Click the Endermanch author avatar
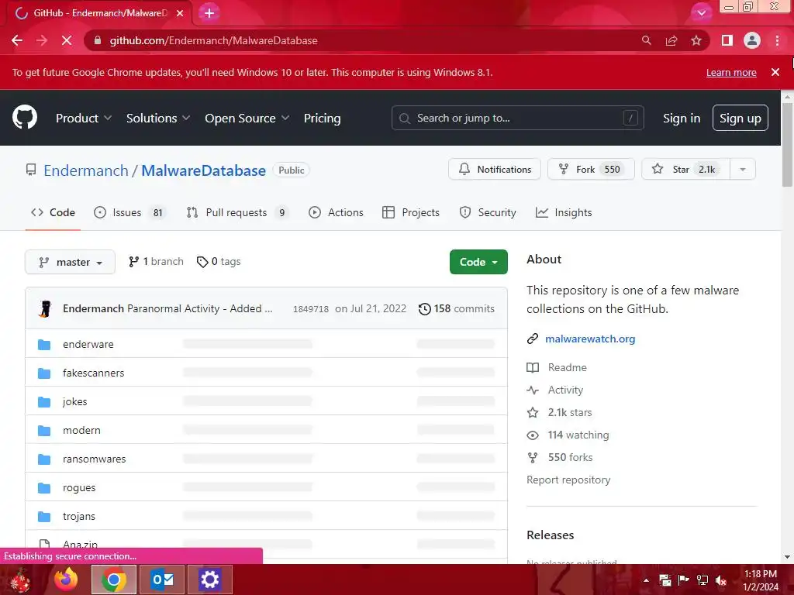 click(x=45, y=308)
